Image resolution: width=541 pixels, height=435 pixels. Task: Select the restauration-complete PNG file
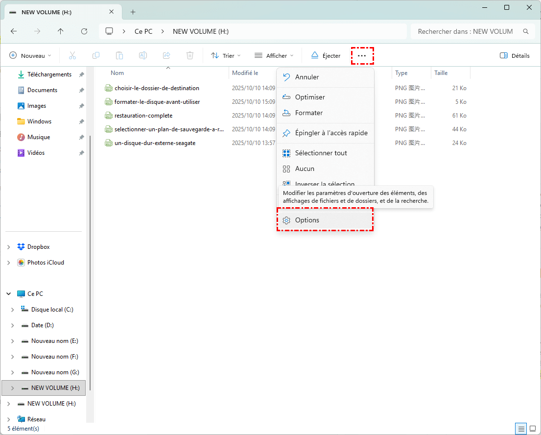click(x=143, y=116)
